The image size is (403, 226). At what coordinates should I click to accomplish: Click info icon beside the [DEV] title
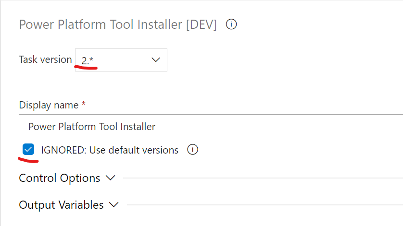pos(231,24)
